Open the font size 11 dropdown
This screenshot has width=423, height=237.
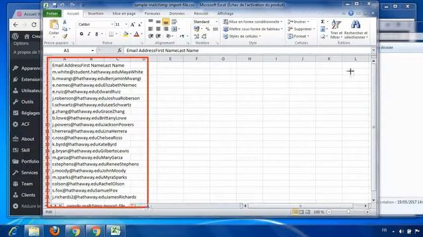(x=126, y=24)
